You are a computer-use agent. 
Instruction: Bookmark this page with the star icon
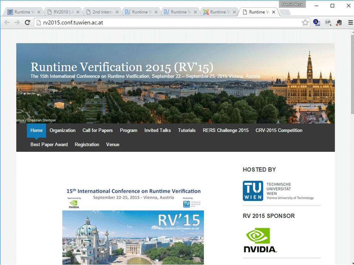point(305,22)
